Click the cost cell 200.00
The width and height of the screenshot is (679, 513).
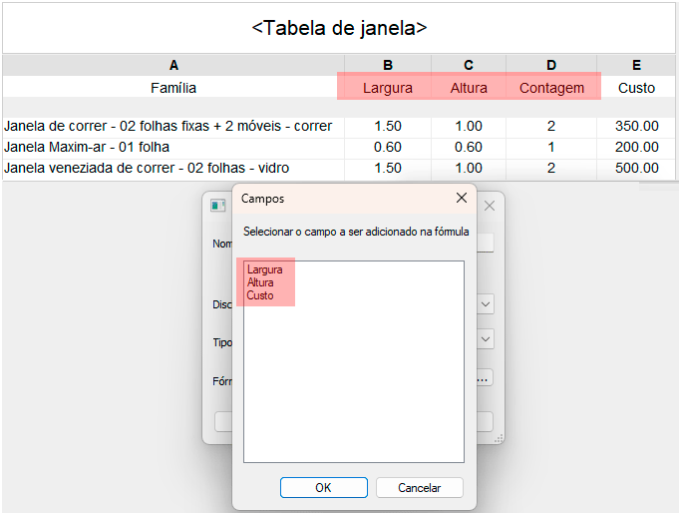[636, 147]
